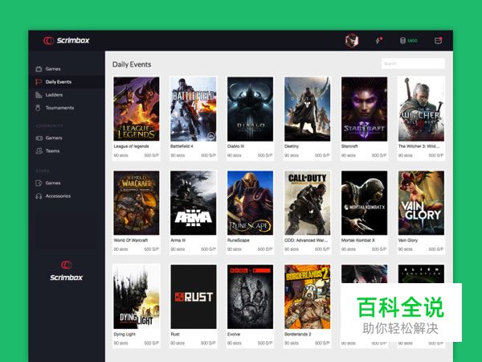Click the Teams people icon

click(39, 151)
